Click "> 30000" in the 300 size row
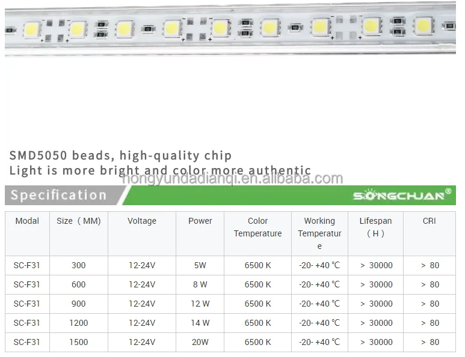Image resolution: width=465 pixels, height=357 pixels. pos(376,265)
